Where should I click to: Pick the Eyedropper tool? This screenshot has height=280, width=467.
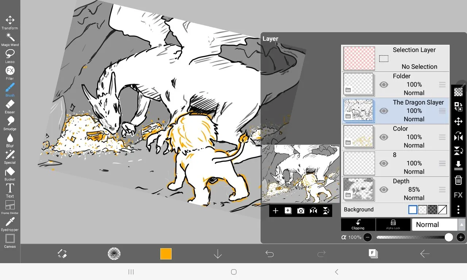10,224
